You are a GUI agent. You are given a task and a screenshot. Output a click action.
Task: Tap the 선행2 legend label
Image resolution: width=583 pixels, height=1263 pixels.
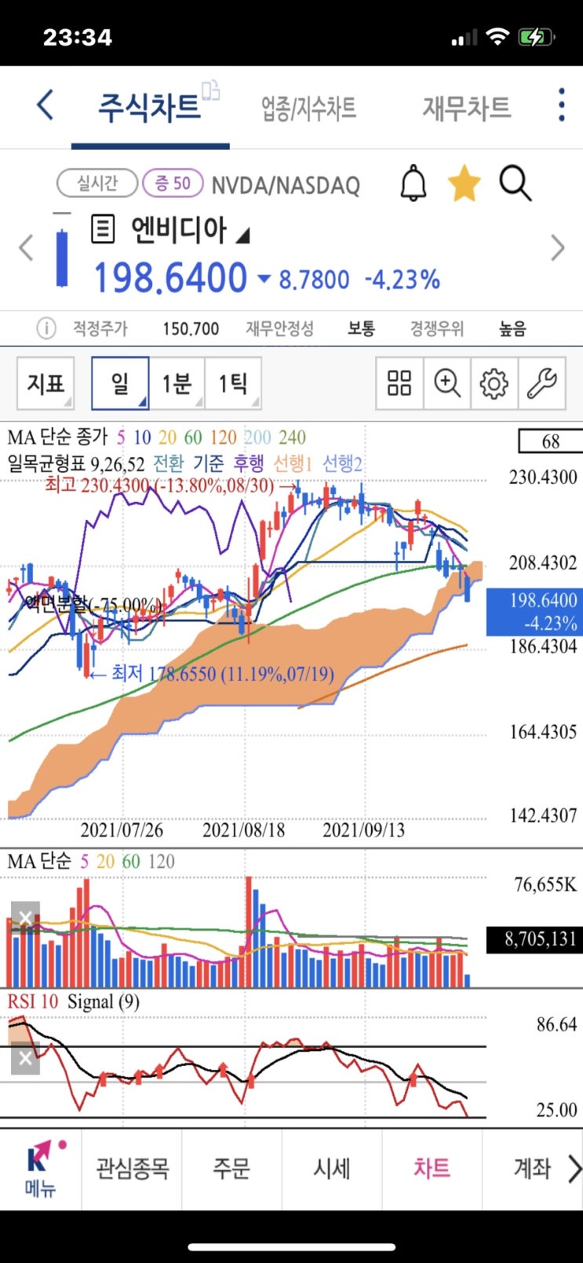[343, 463]
